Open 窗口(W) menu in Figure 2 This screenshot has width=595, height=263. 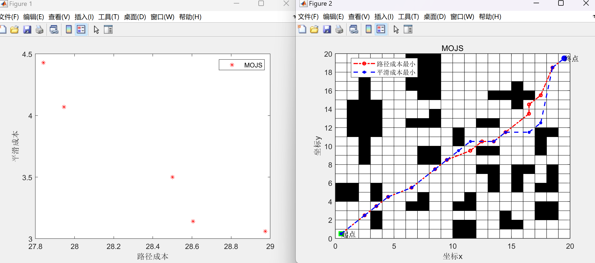coord(462,17)
